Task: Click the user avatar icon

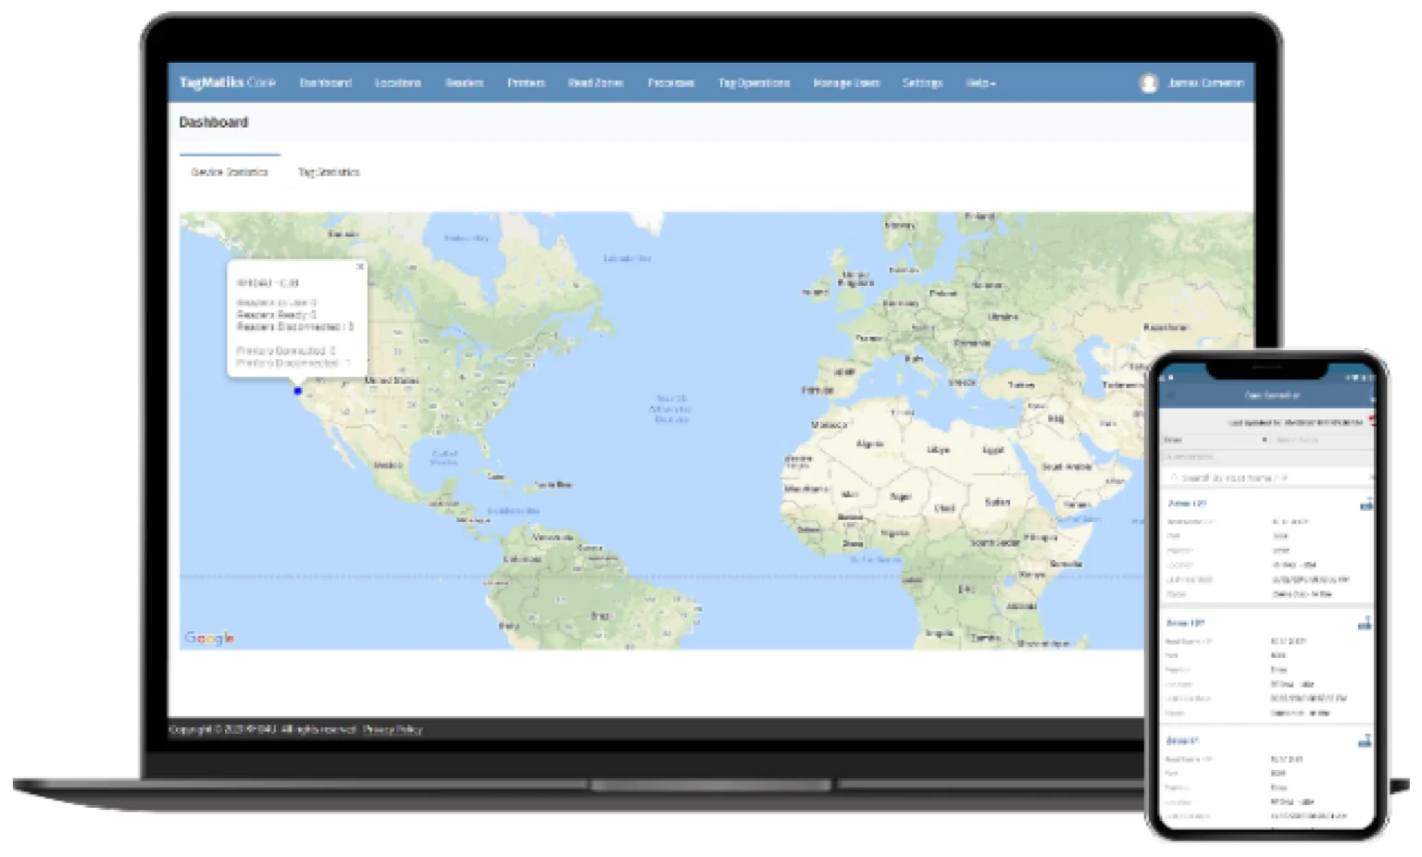Action: pos(1149,83)
